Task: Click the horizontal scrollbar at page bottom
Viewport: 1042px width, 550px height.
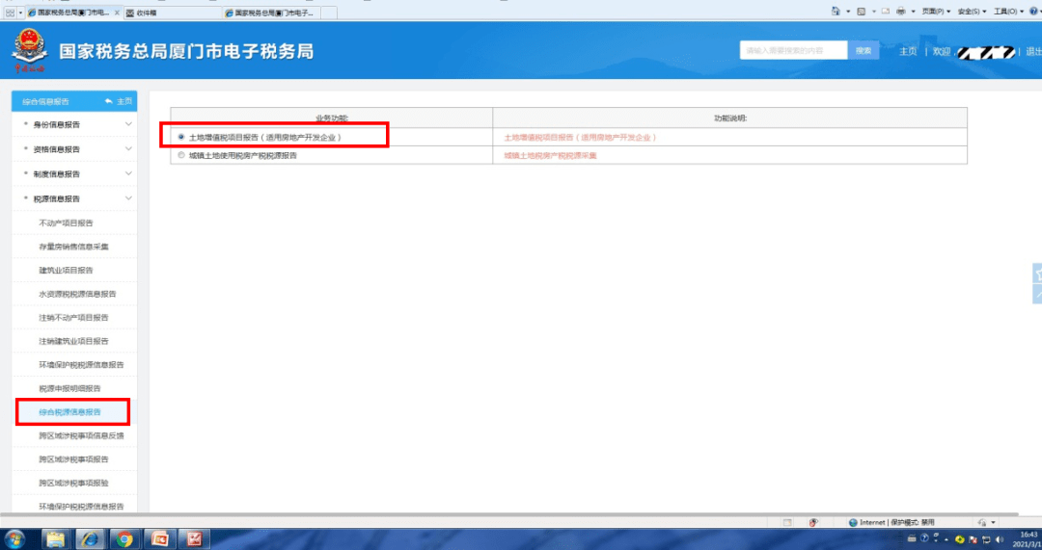Action: (509, 514)
